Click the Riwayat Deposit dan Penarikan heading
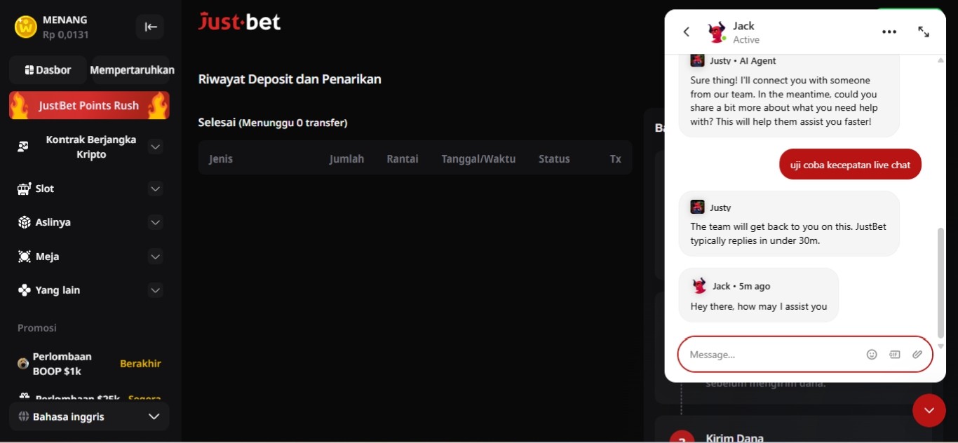The width and height of the screenshot is (958, 443). (x=290, y=79)
